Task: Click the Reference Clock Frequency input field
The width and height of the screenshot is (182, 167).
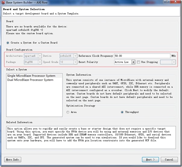Action: click(x=142, y=56)
